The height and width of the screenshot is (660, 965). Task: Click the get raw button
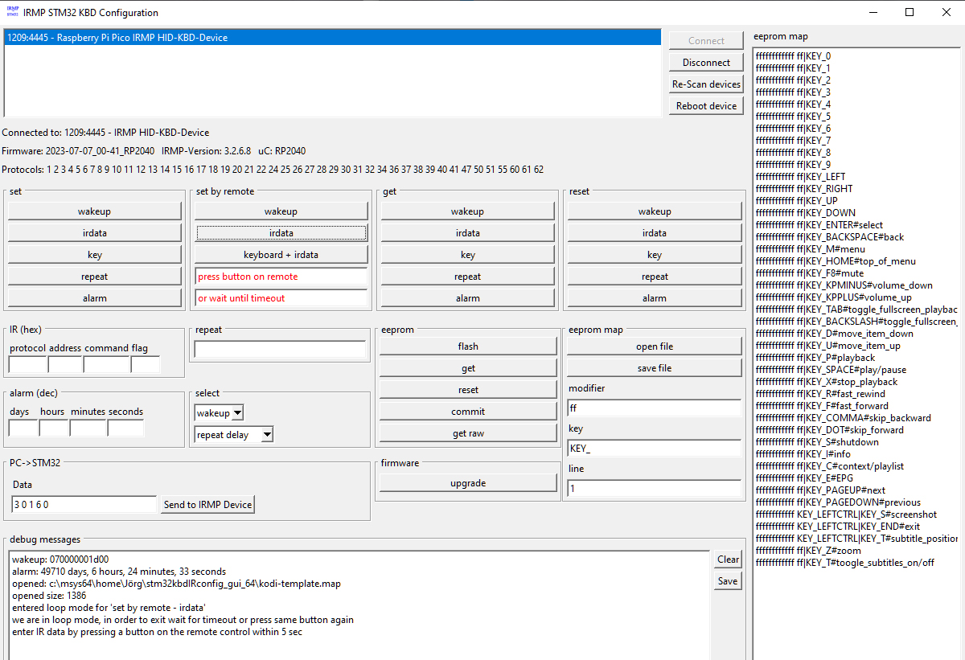[x=468, y=432]
